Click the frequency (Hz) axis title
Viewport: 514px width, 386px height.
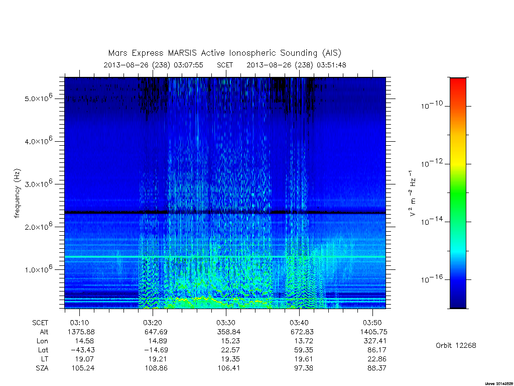tap(18, 193)
